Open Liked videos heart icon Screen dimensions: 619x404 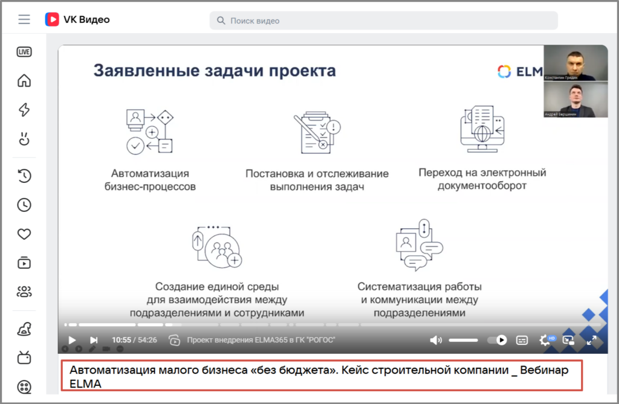(x=24, y=234)
